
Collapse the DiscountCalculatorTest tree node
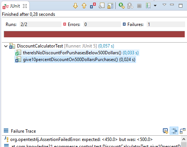[x=6, y=46]
